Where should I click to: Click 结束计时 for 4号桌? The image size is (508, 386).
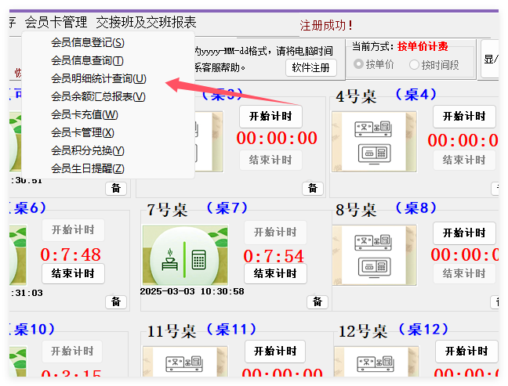pyautogui.click(x=464, y=160)
